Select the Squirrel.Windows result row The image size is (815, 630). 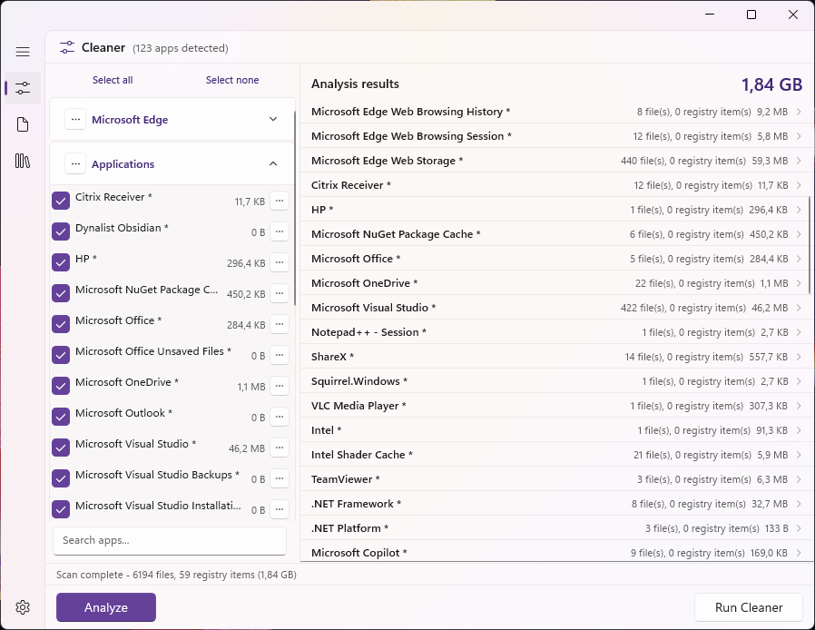pyautogui.click(x=556, y=381)
